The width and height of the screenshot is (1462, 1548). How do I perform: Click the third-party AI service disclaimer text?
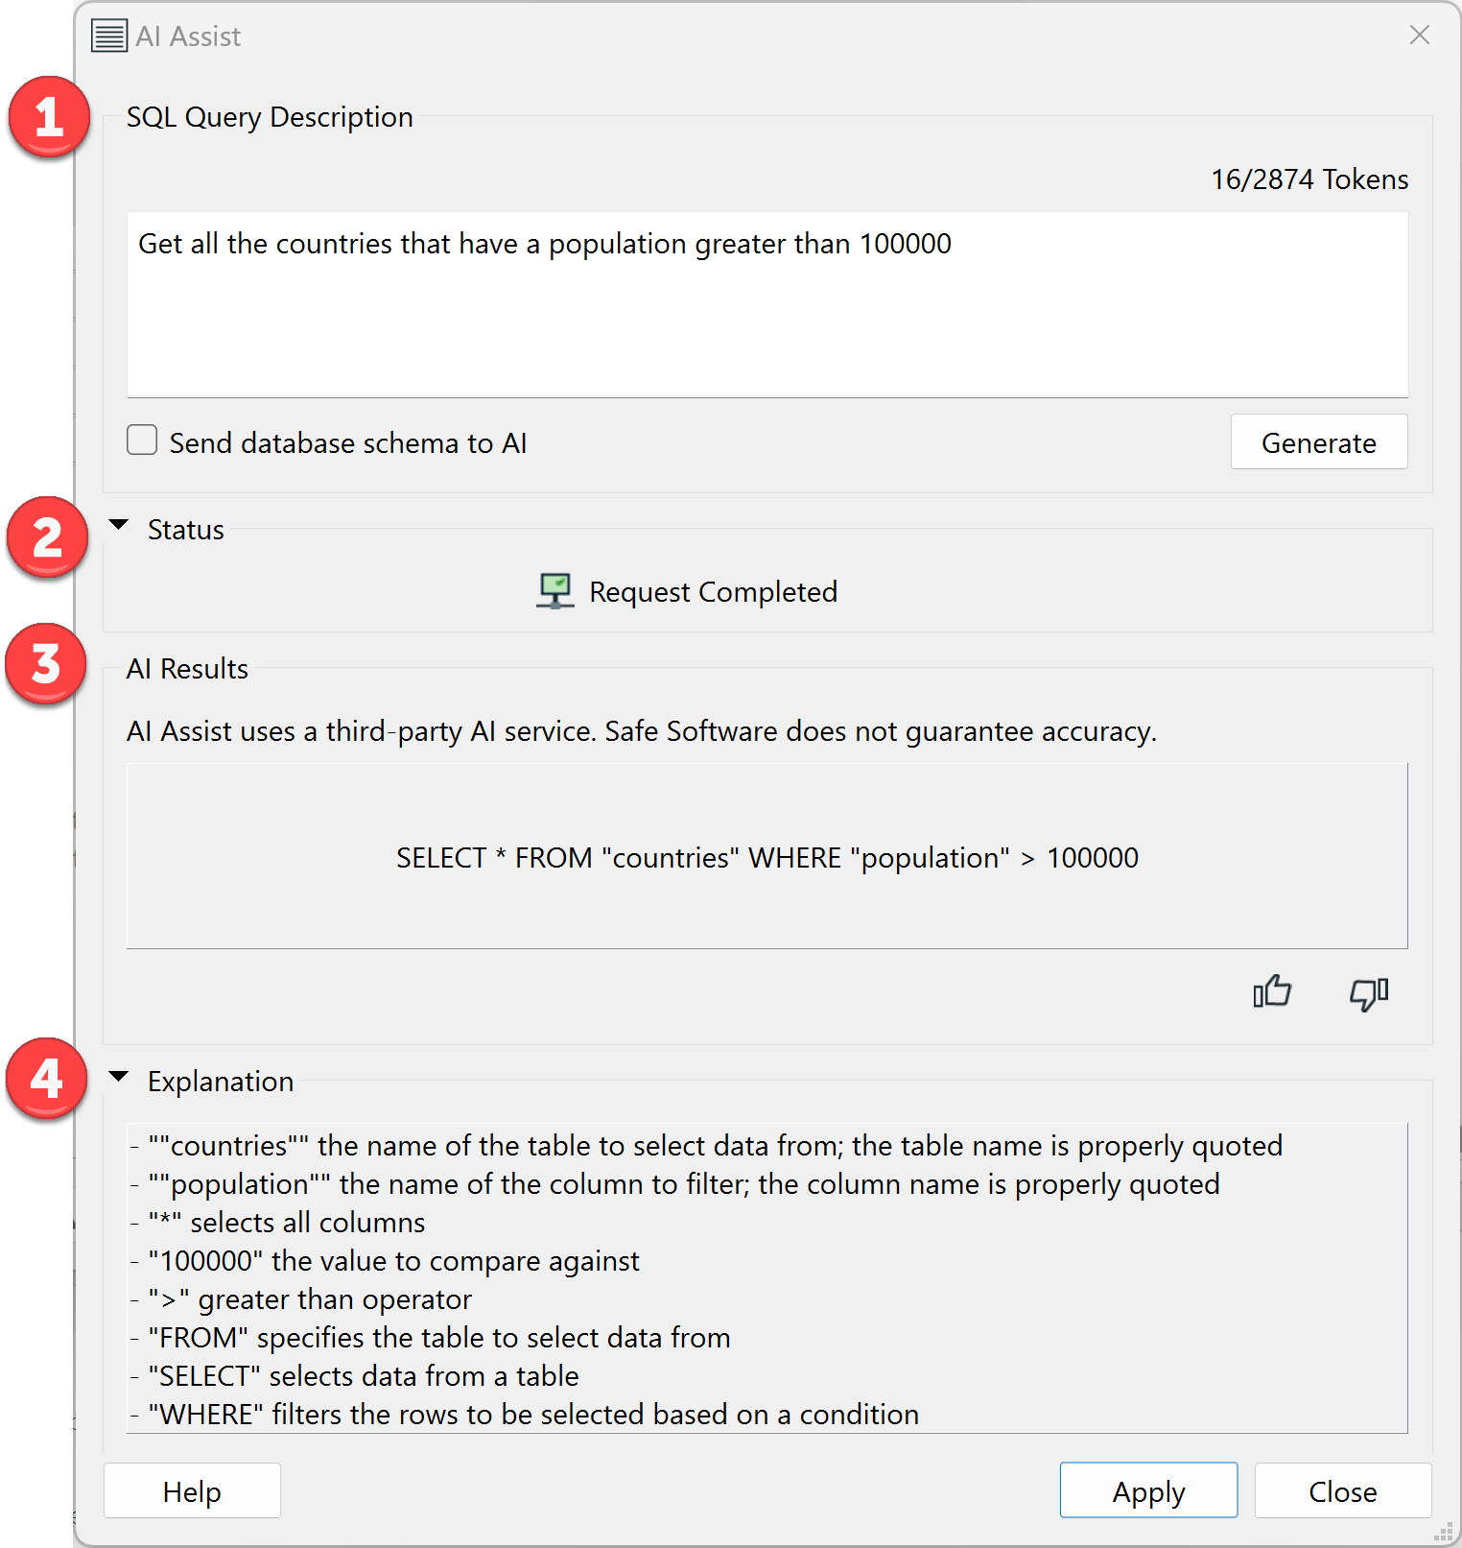coord(642,730)
